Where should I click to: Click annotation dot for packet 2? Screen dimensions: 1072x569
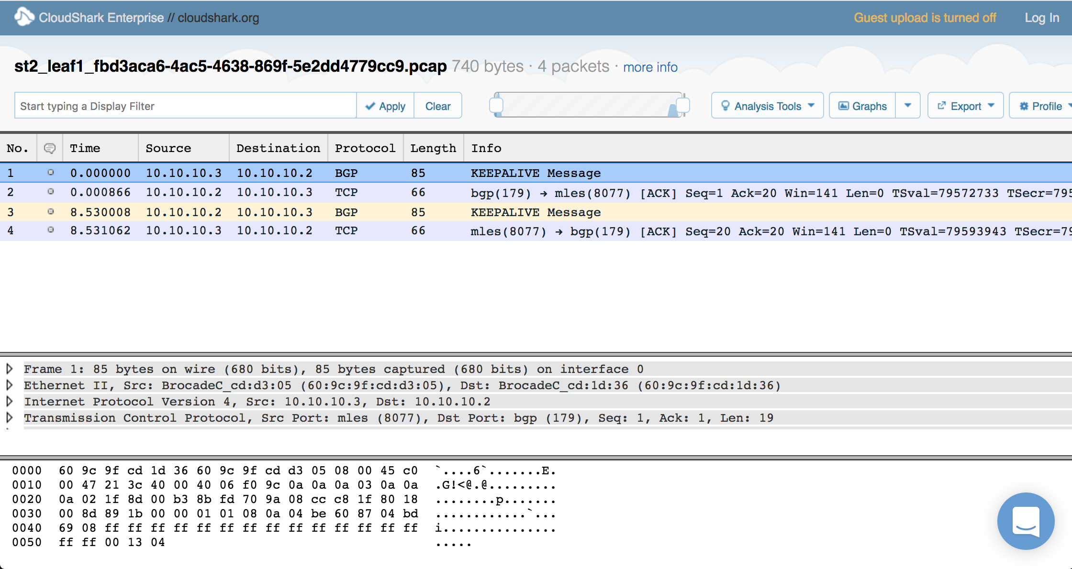50,192
